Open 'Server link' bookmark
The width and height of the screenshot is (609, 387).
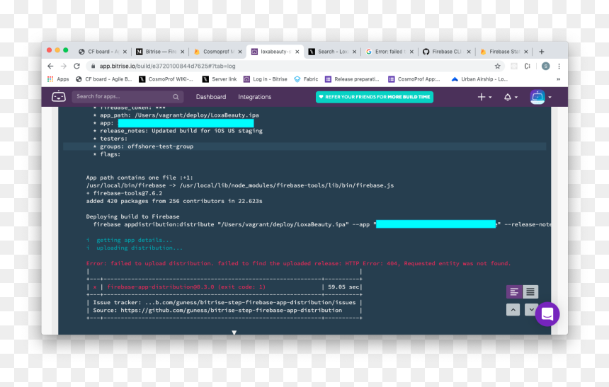220,79
